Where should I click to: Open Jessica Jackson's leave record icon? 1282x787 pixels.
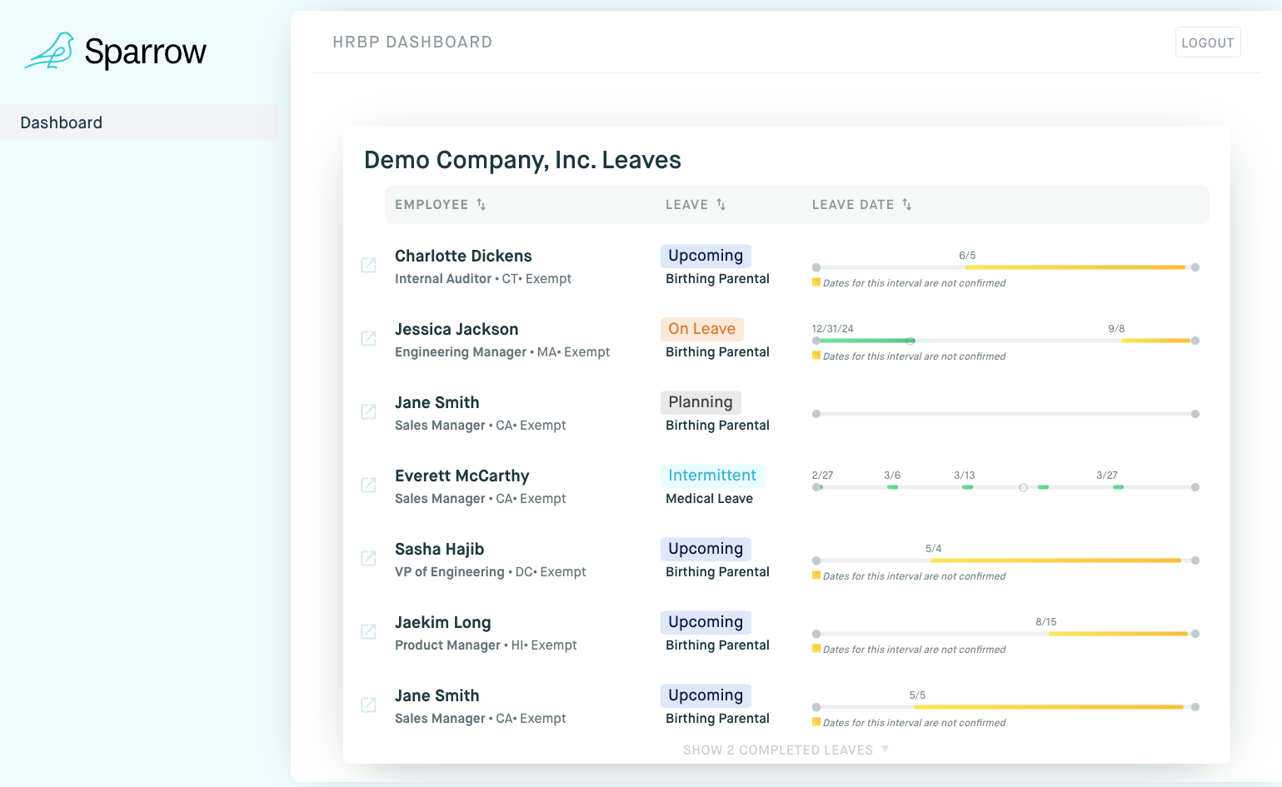pos(368,339)
